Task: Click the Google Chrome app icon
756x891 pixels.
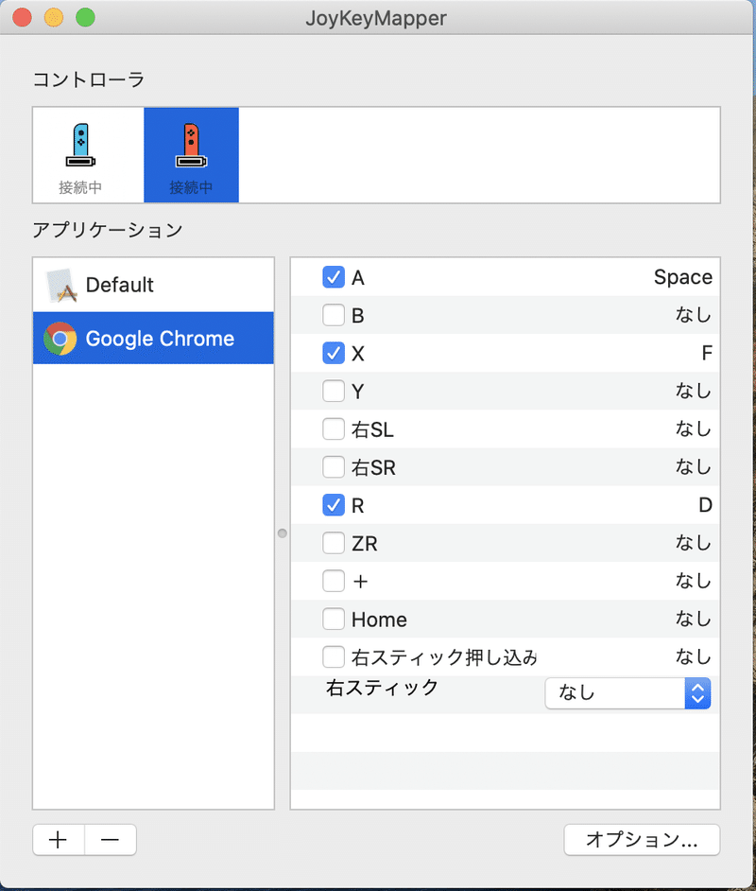Action: coord(60,339)
